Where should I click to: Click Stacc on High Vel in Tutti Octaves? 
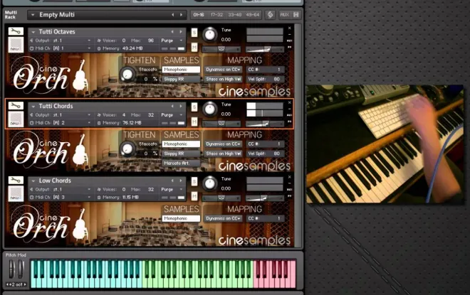223,79
